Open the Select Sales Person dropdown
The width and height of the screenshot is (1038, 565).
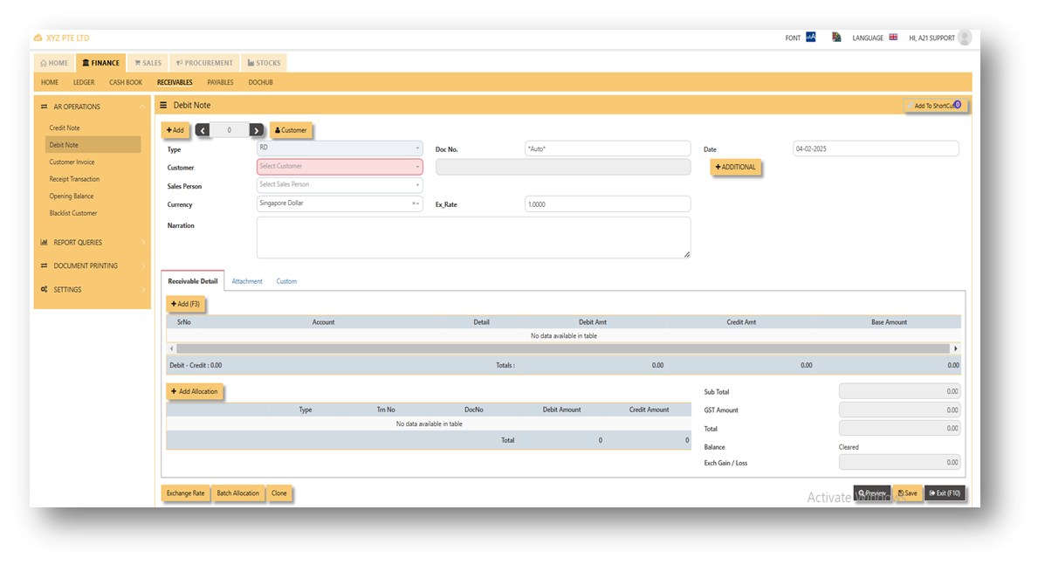point(340,185)
